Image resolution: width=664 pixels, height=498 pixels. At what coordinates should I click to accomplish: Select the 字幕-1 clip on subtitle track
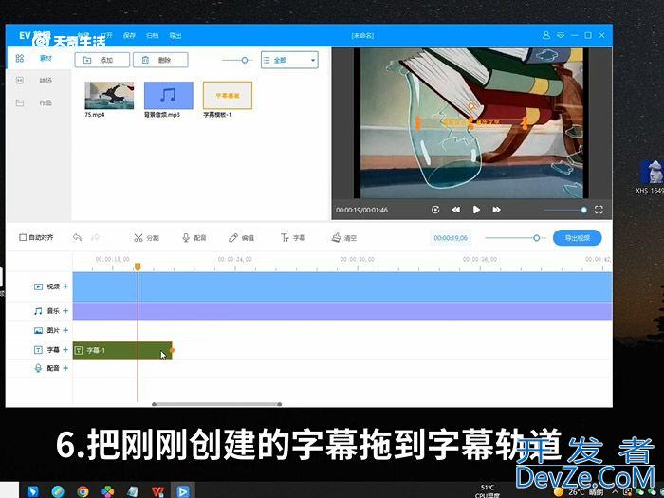point(122,350)
